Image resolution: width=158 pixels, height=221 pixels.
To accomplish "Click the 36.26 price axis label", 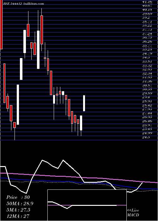I will point(147,42).
